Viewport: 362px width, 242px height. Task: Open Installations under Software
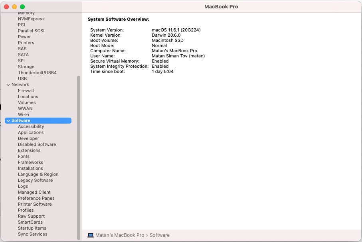coord(30,169)
